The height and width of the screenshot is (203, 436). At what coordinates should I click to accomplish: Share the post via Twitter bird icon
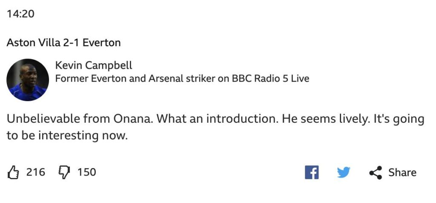click(344, 172)
